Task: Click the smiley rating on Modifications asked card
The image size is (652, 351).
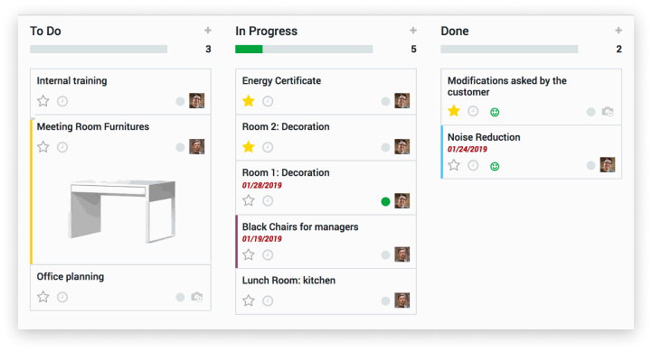Action: 495,112
